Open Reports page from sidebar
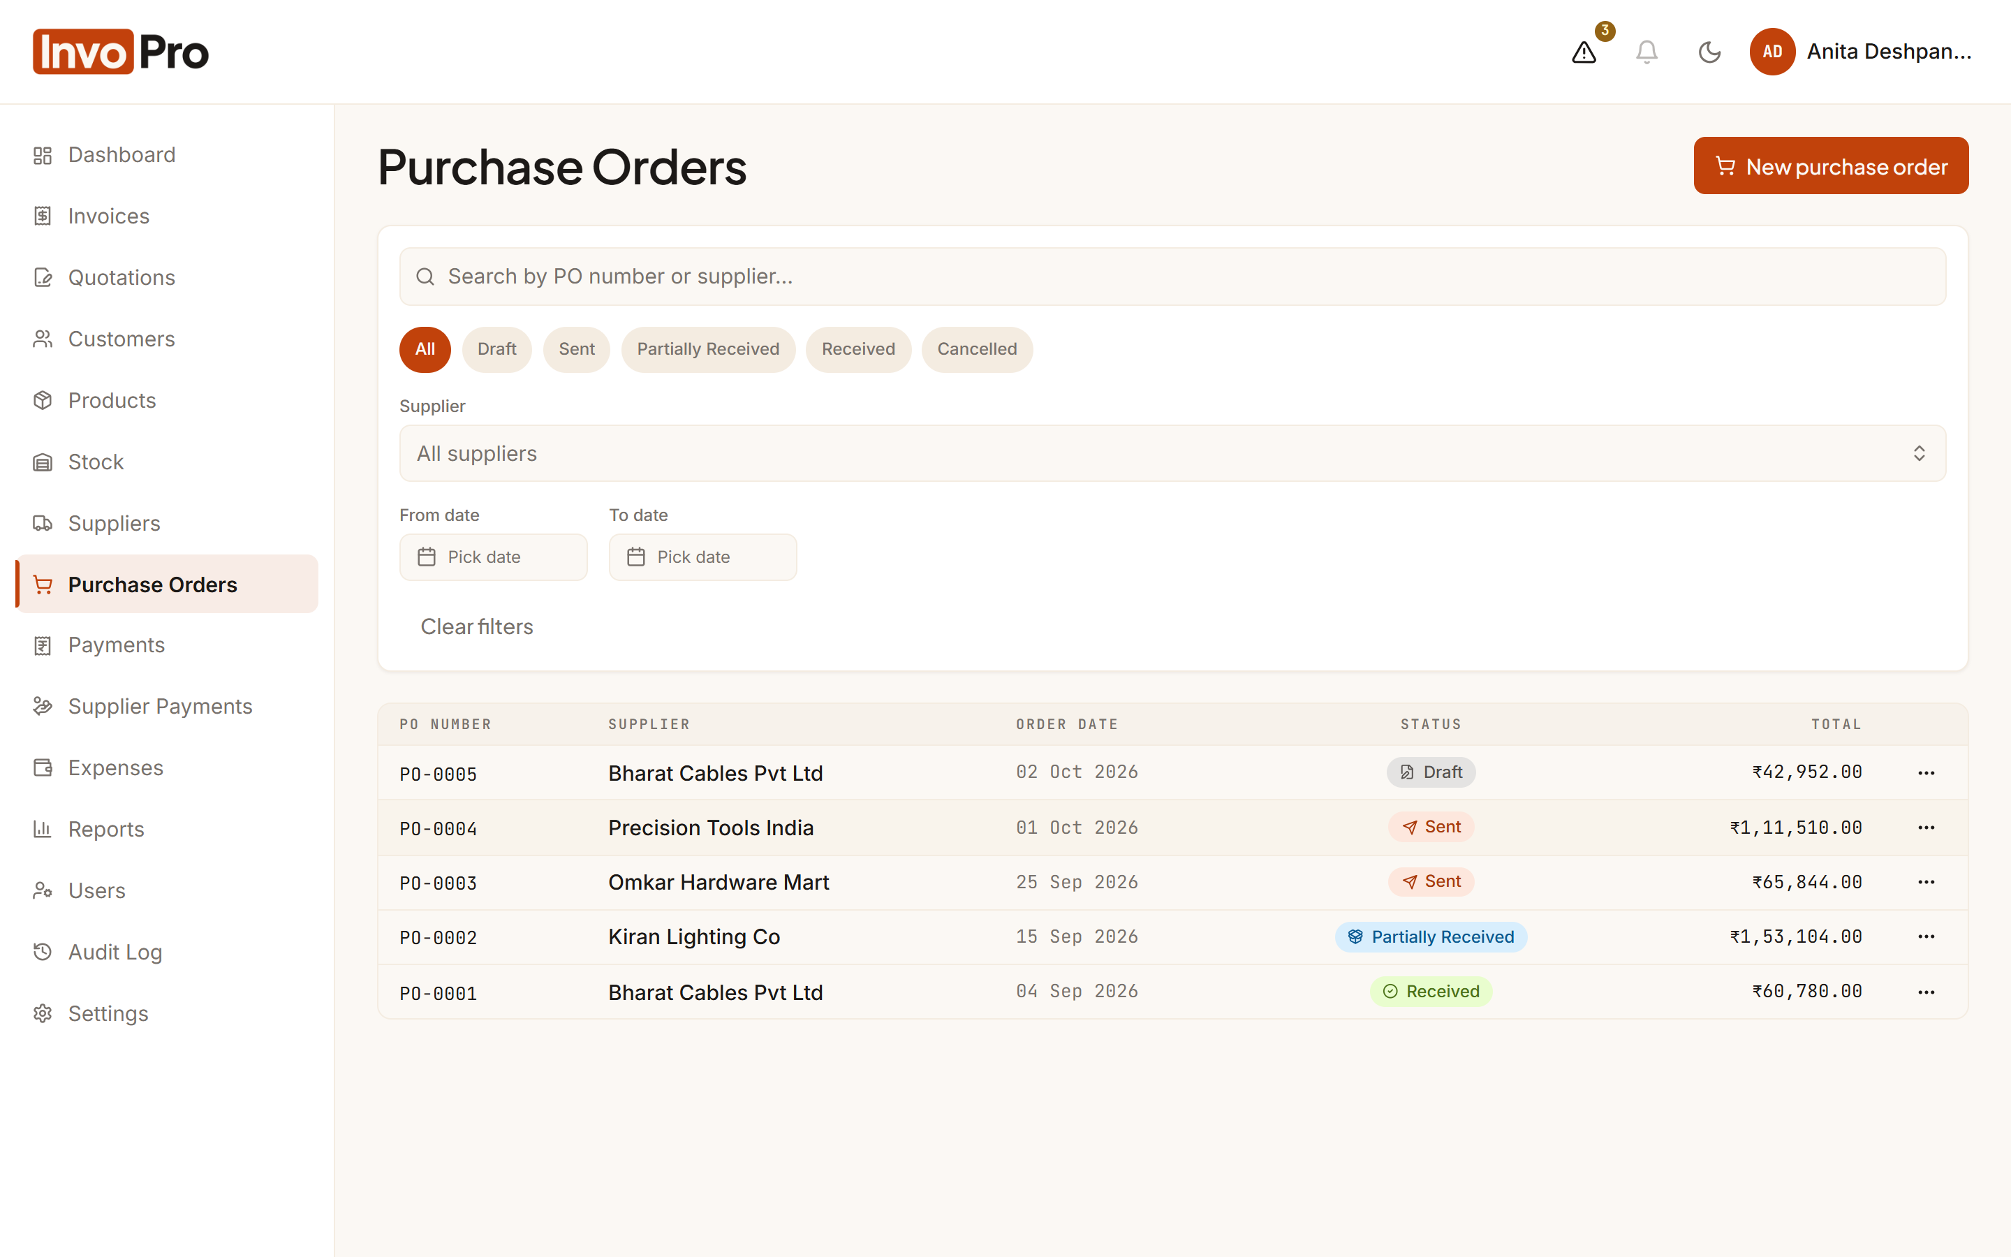 (167, 830)
